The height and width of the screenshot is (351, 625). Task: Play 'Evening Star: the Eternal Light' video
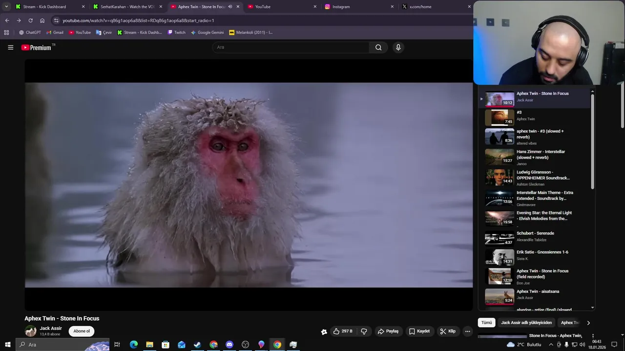[x=535, y=218]
